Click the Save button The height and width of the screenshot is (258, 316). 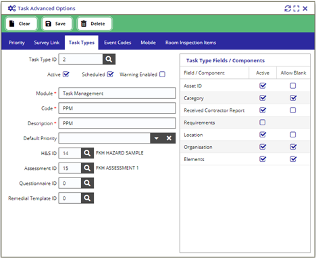(57, 24)
